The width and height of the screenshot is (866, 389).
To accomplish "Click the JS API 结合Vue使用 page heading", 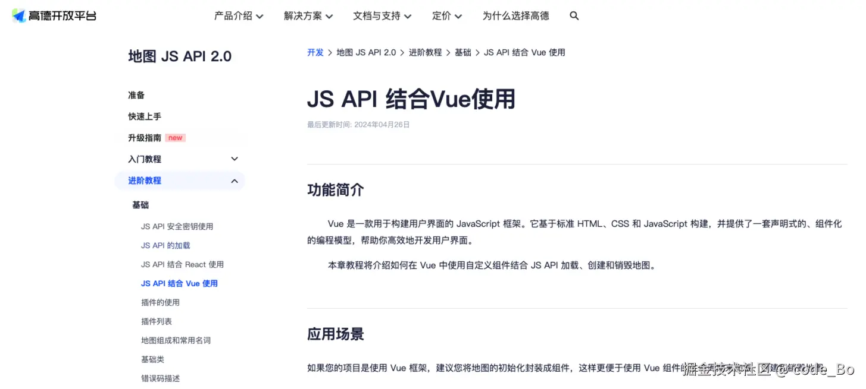I will tap(411, 99).
